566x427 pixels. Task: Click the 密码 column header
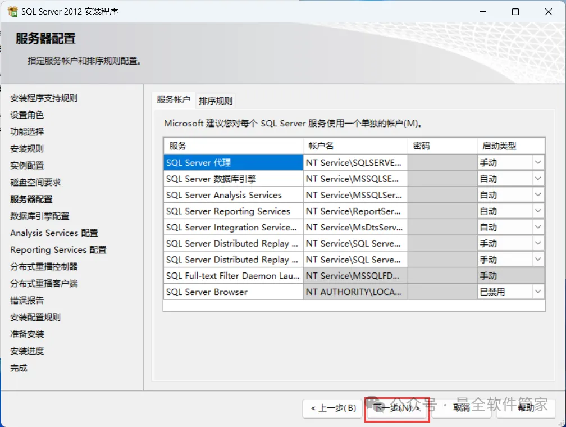[x=442, y=146]
